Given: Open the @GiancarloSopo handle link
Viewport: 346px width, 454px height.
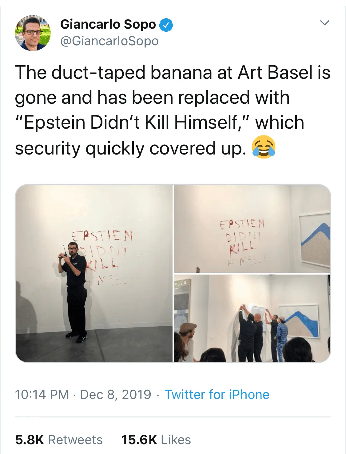Looking at the screenshot, I should coord(109,41).
